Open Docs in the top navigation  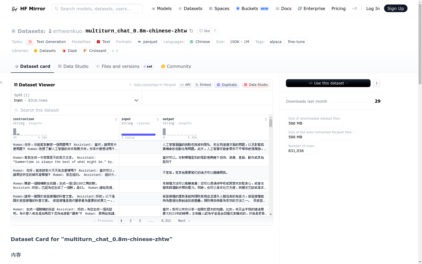(283, 8)
